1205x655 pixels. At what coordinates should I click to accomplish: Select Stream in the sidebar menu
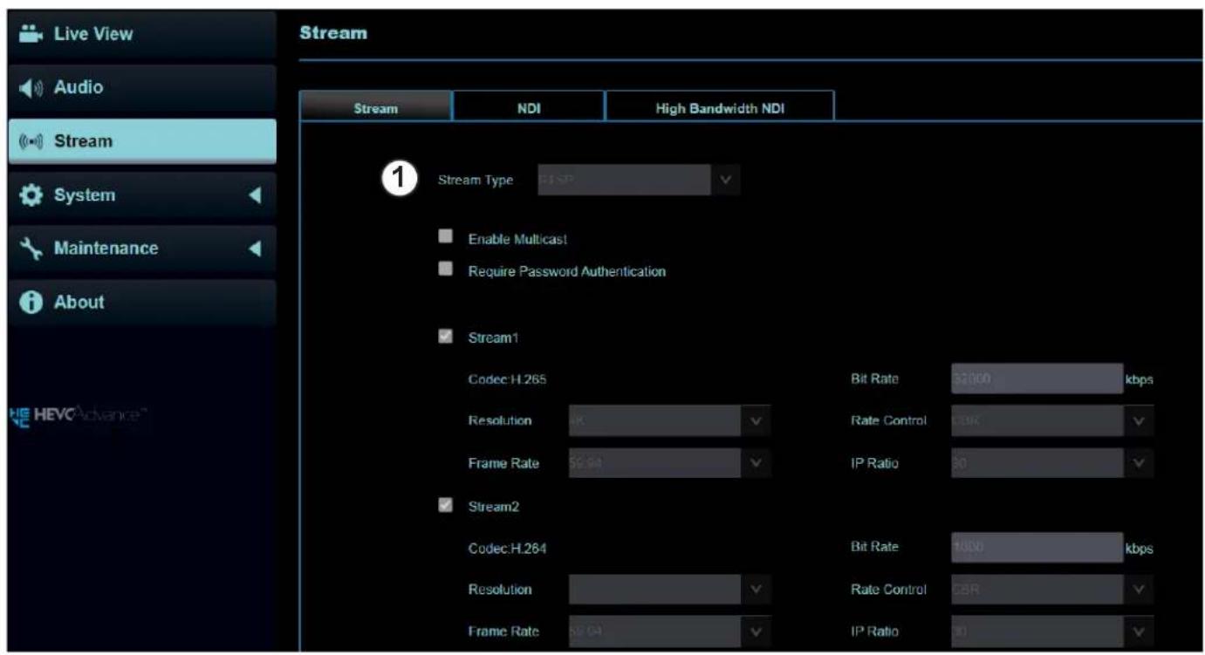click(140, 141)
